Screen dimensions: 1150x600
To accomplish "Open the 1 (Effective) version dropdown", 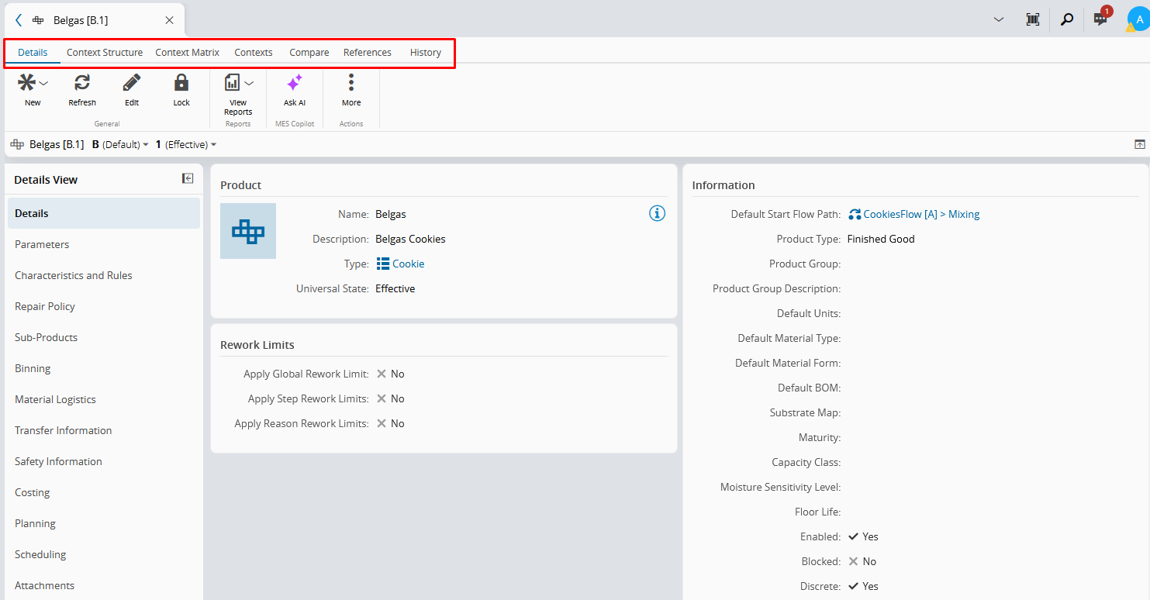I will 186,144.
